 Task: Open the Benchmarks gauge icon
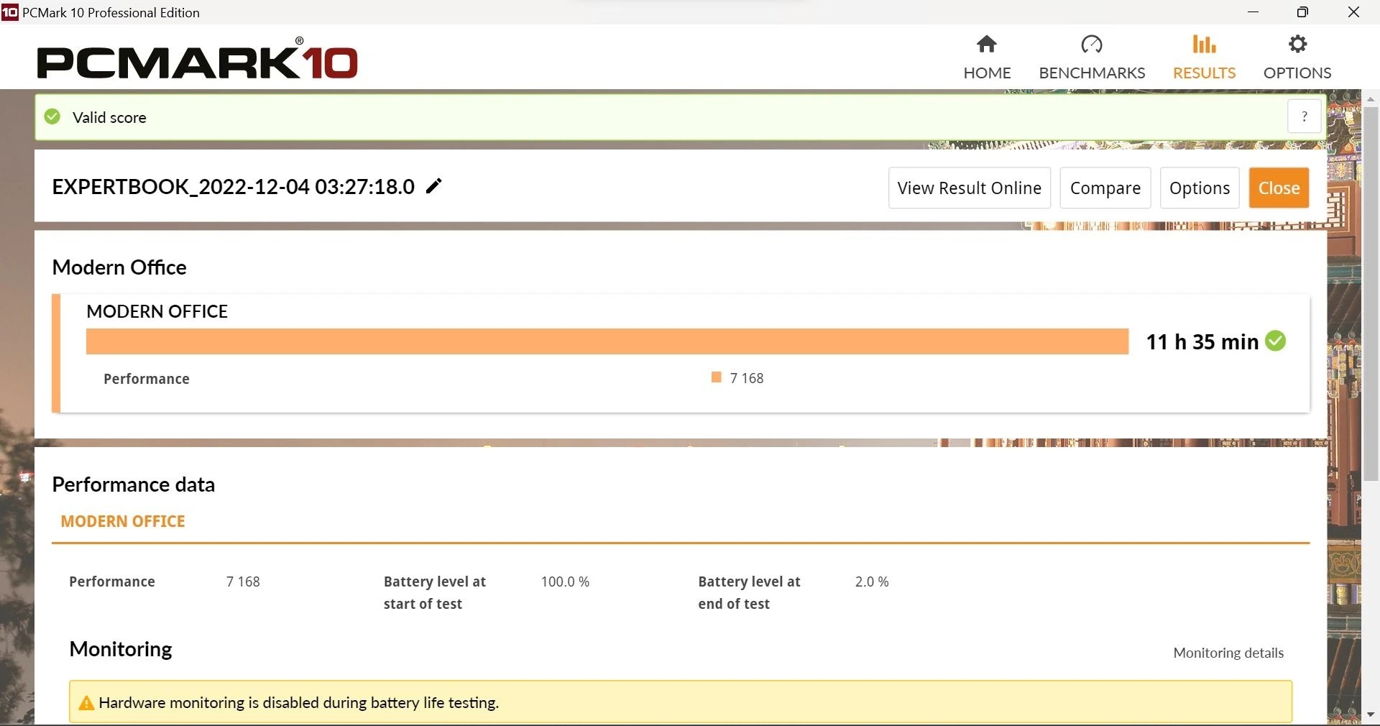point(1092,45)
